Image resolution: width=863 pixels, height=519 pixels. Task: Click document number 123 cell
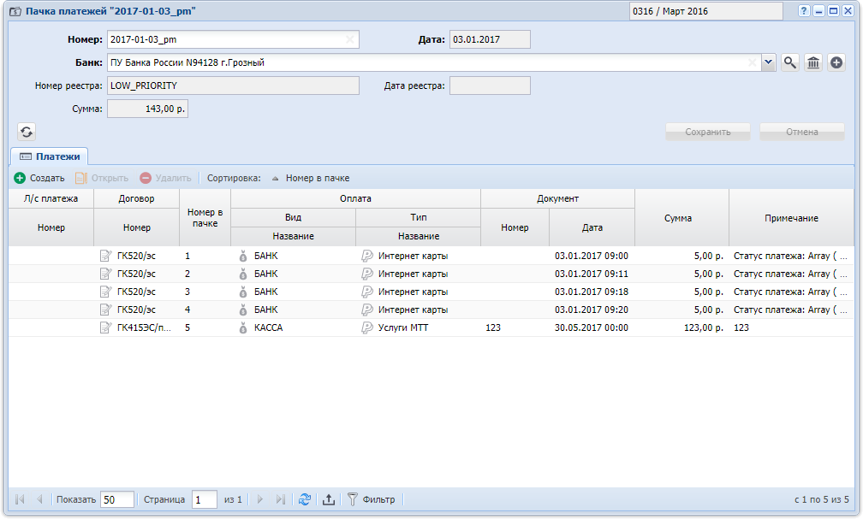tap(515, 327)
